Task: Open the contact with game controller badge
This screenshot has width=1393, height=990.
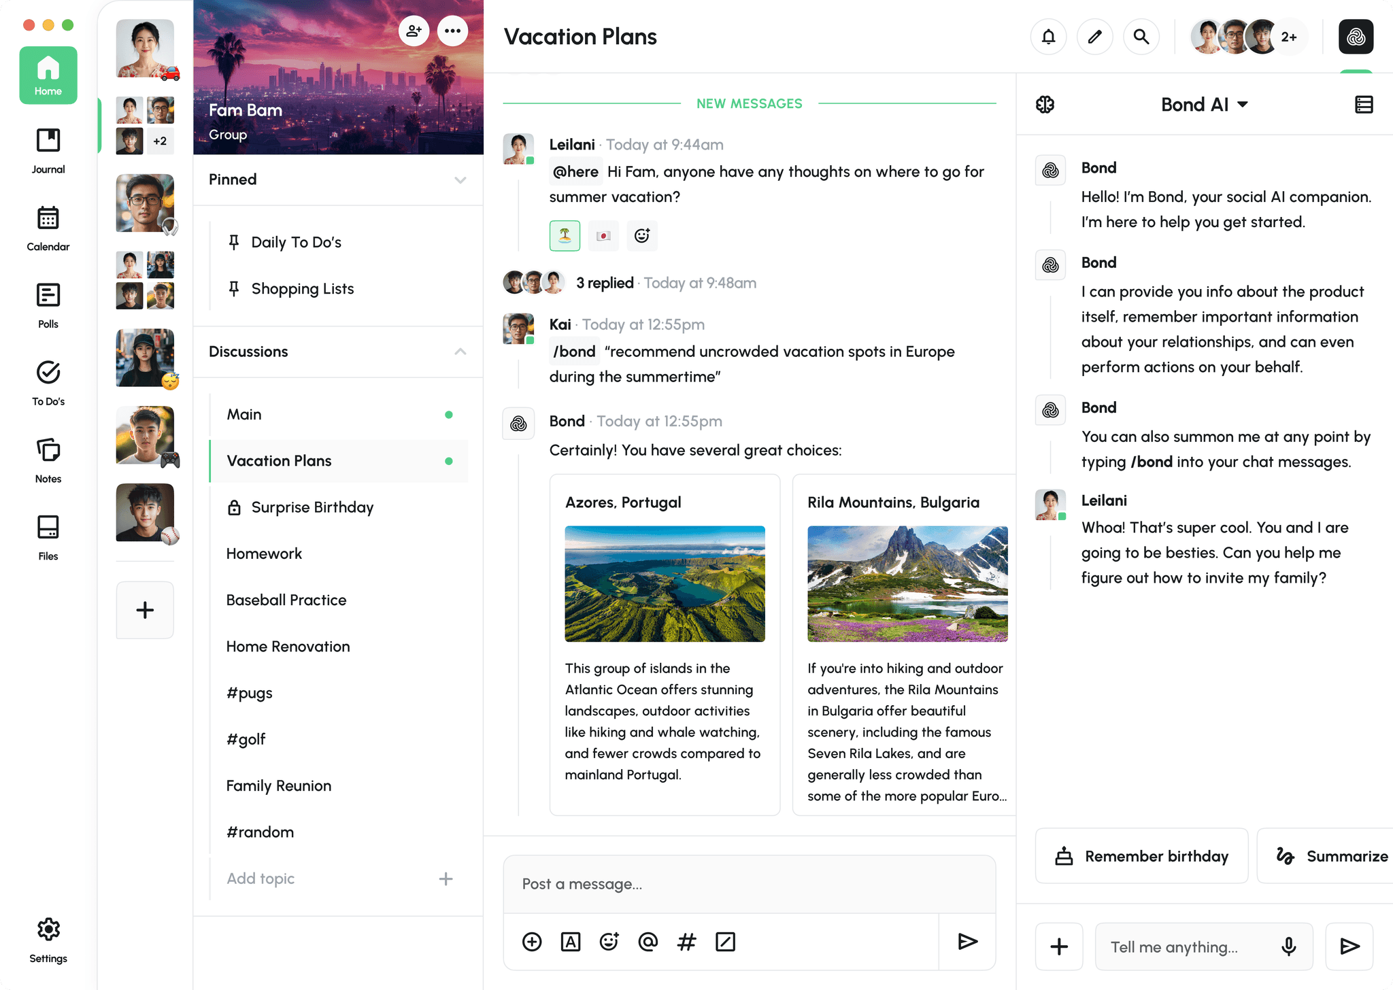Action: [x=146, y=435]
